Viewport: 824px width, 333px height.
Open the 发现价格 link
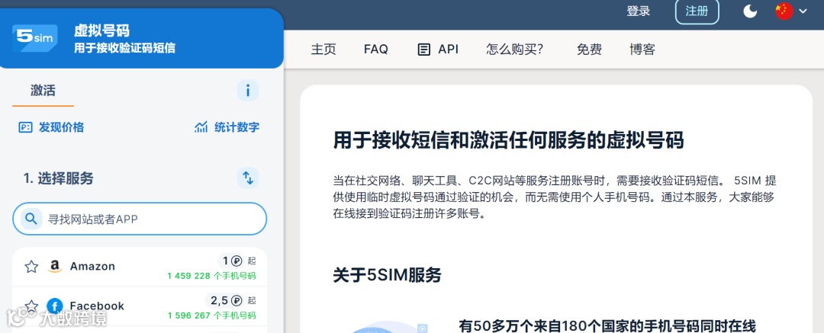[61, 127]
